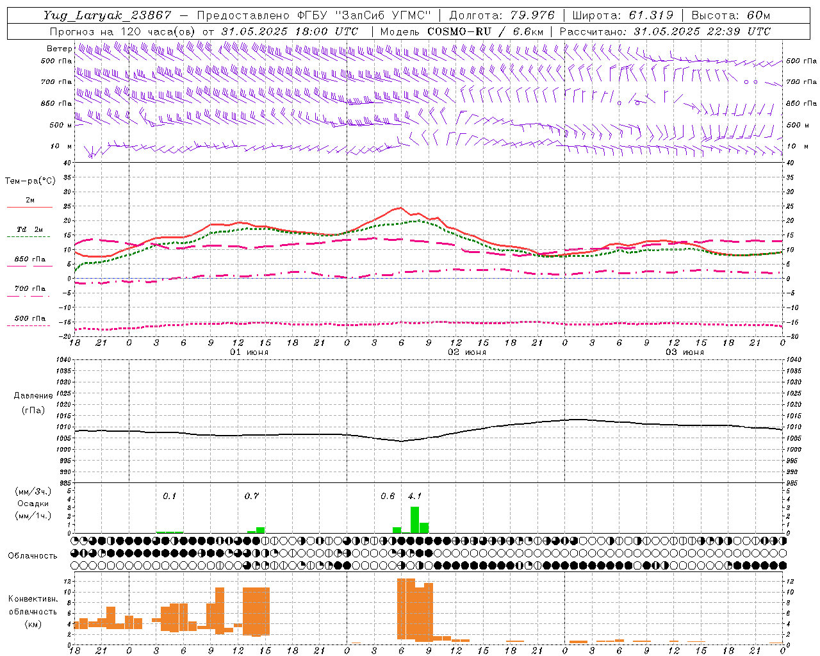The height and width of the screenshot is (656, 820).
Task: Click the latitude value Широта: 61.319
Action: pos(622,15)
